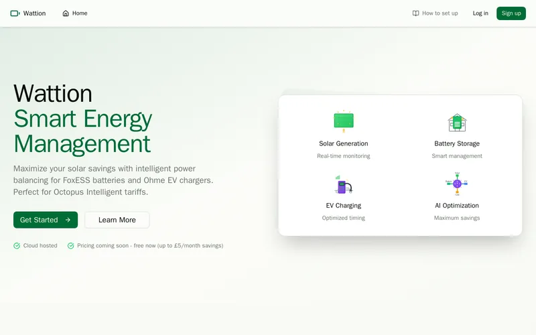The width and height of the screenshot is (536, 335).
Task: Click the arrow icon in Get Started
Action: click(68, 220)
